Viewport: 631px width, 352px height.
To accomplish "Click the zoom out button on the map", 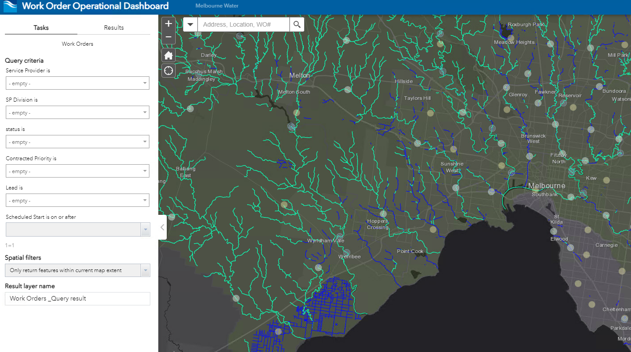I will 168,37.
